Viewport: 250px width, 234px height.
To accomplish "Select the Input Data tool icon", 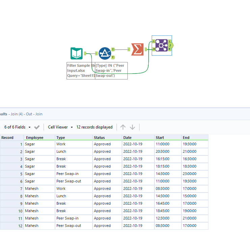I will click(x=77, y=54).
